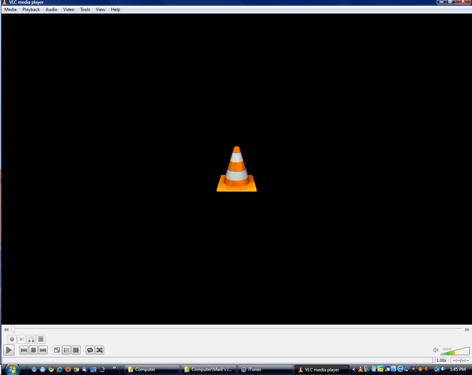Open the Playback menu
The width and height of the screenshot is (472, 375).
click(31, 10)
